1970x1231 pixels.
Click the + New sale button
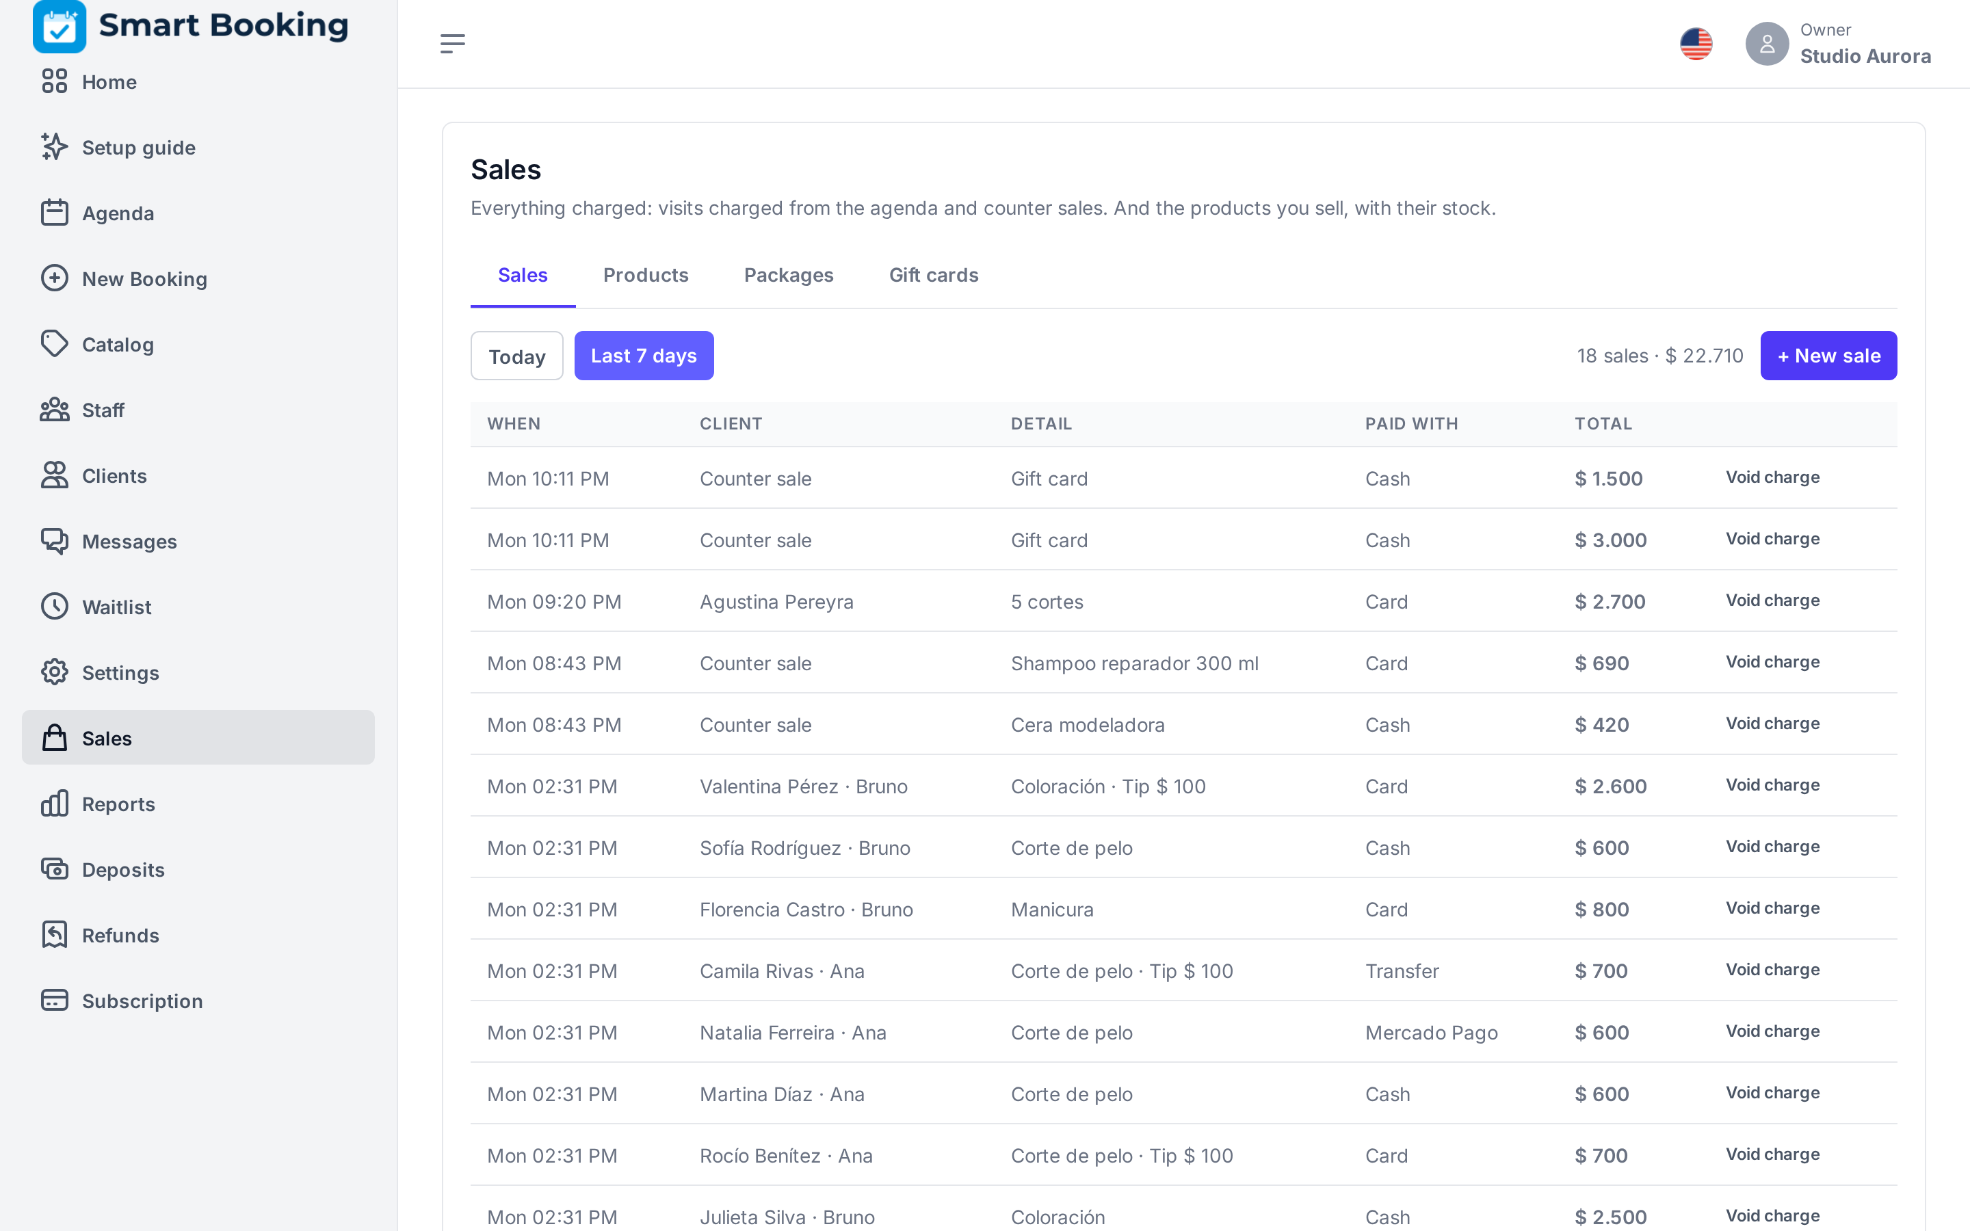tap(1828, 356)
